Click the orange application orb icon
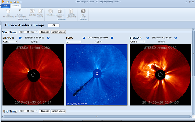This screenshot has height=122, width=195. [3, 2]
